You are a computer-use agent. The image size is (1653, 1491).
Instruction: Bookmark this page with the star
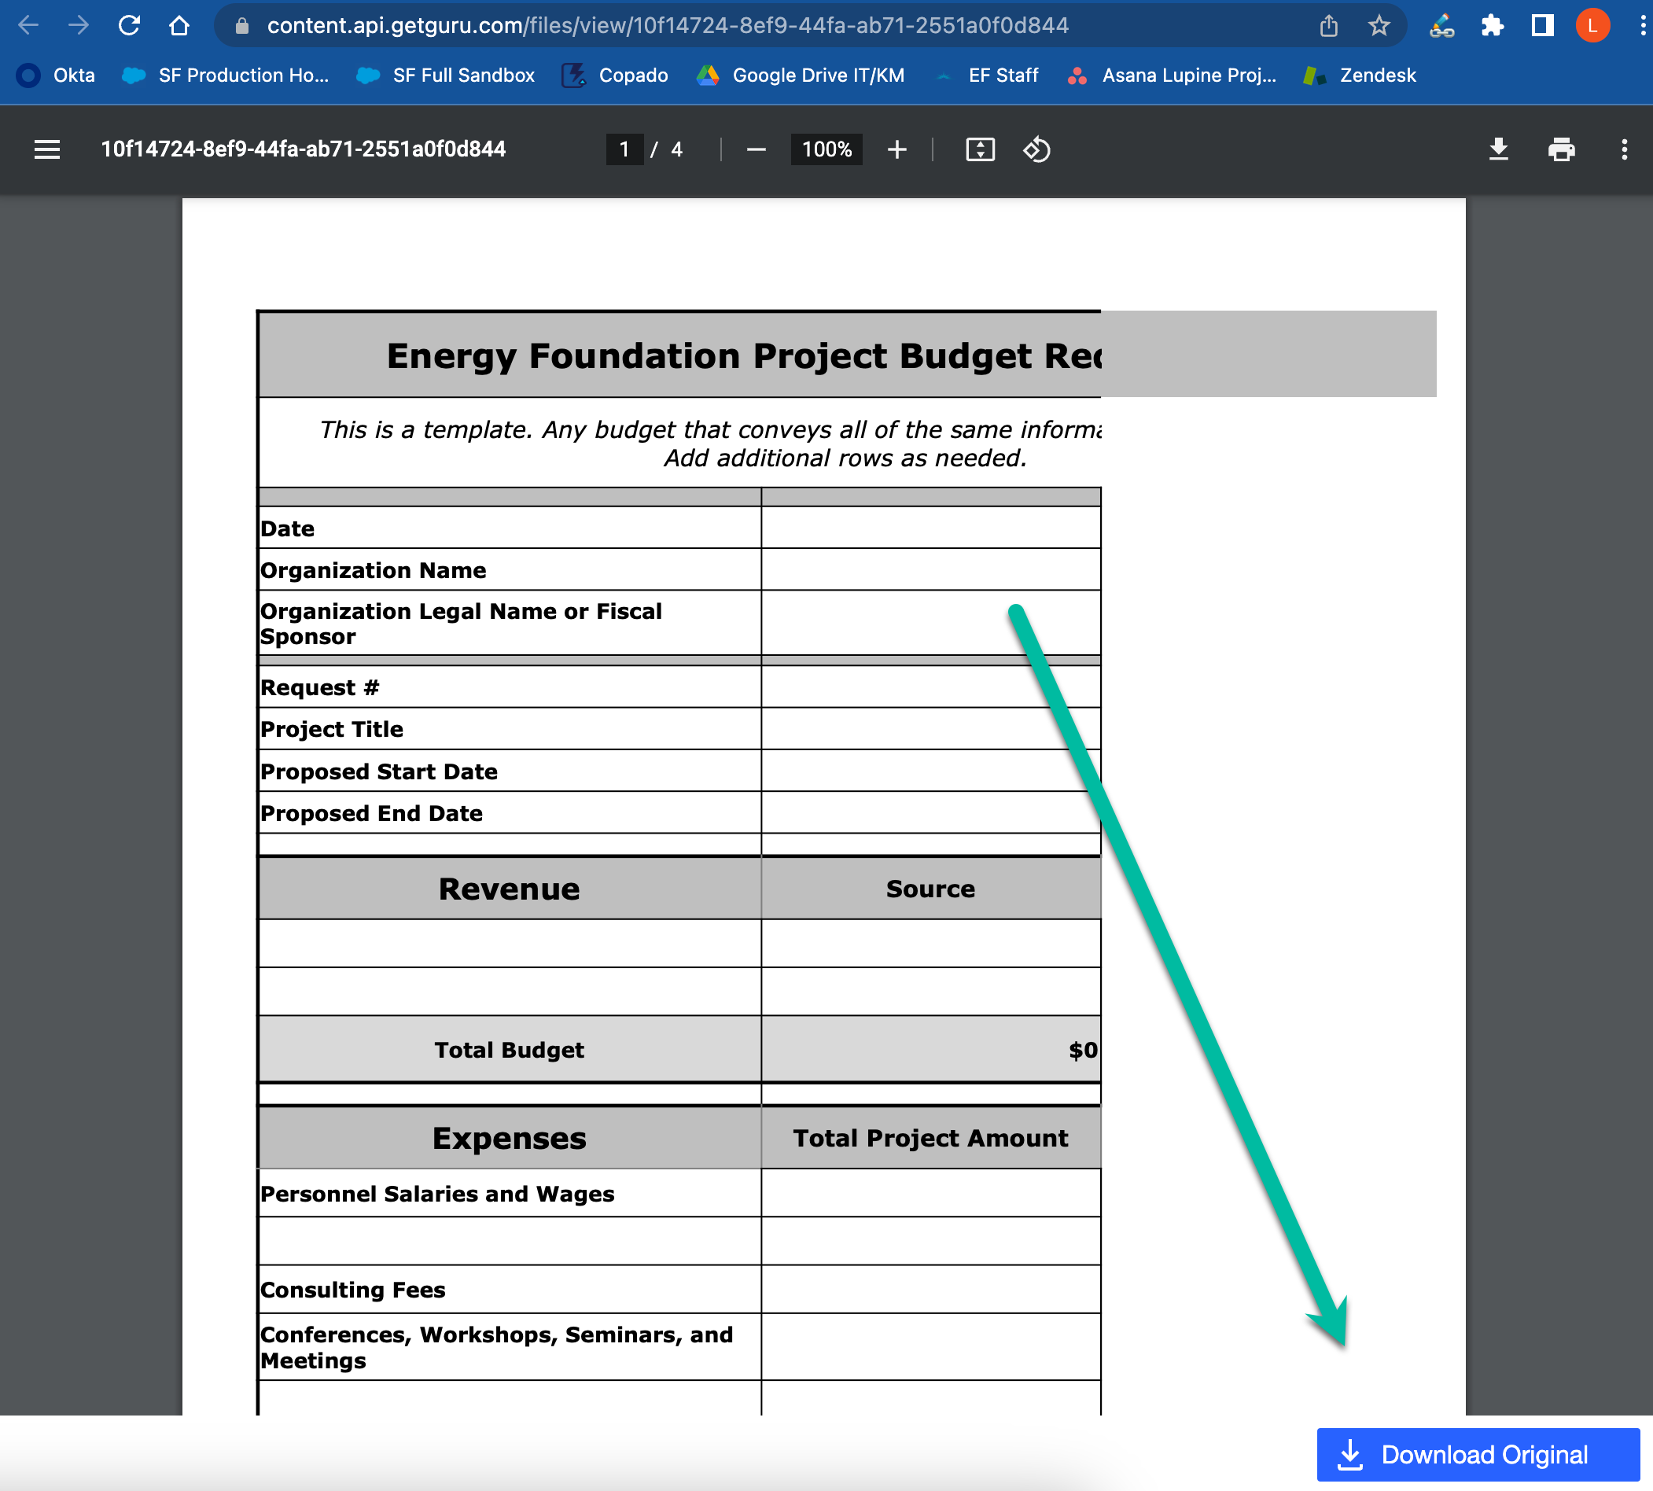(1379, 25)
